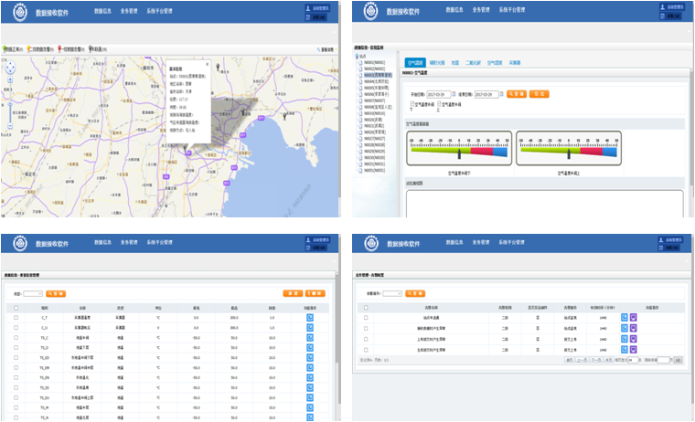The height and width of the screenshot is (422, 695).
Task: Switch to the 二氧化碳 tab
Action: pyautogui.click(x=474, y=63)
